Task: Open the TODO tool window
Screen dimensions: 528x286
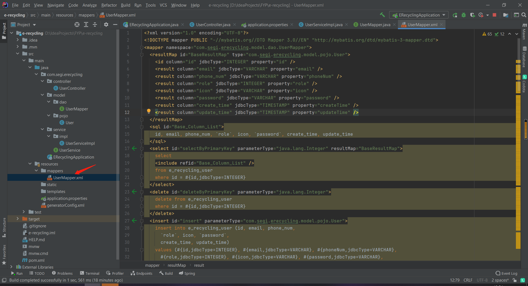Action: 37,273
